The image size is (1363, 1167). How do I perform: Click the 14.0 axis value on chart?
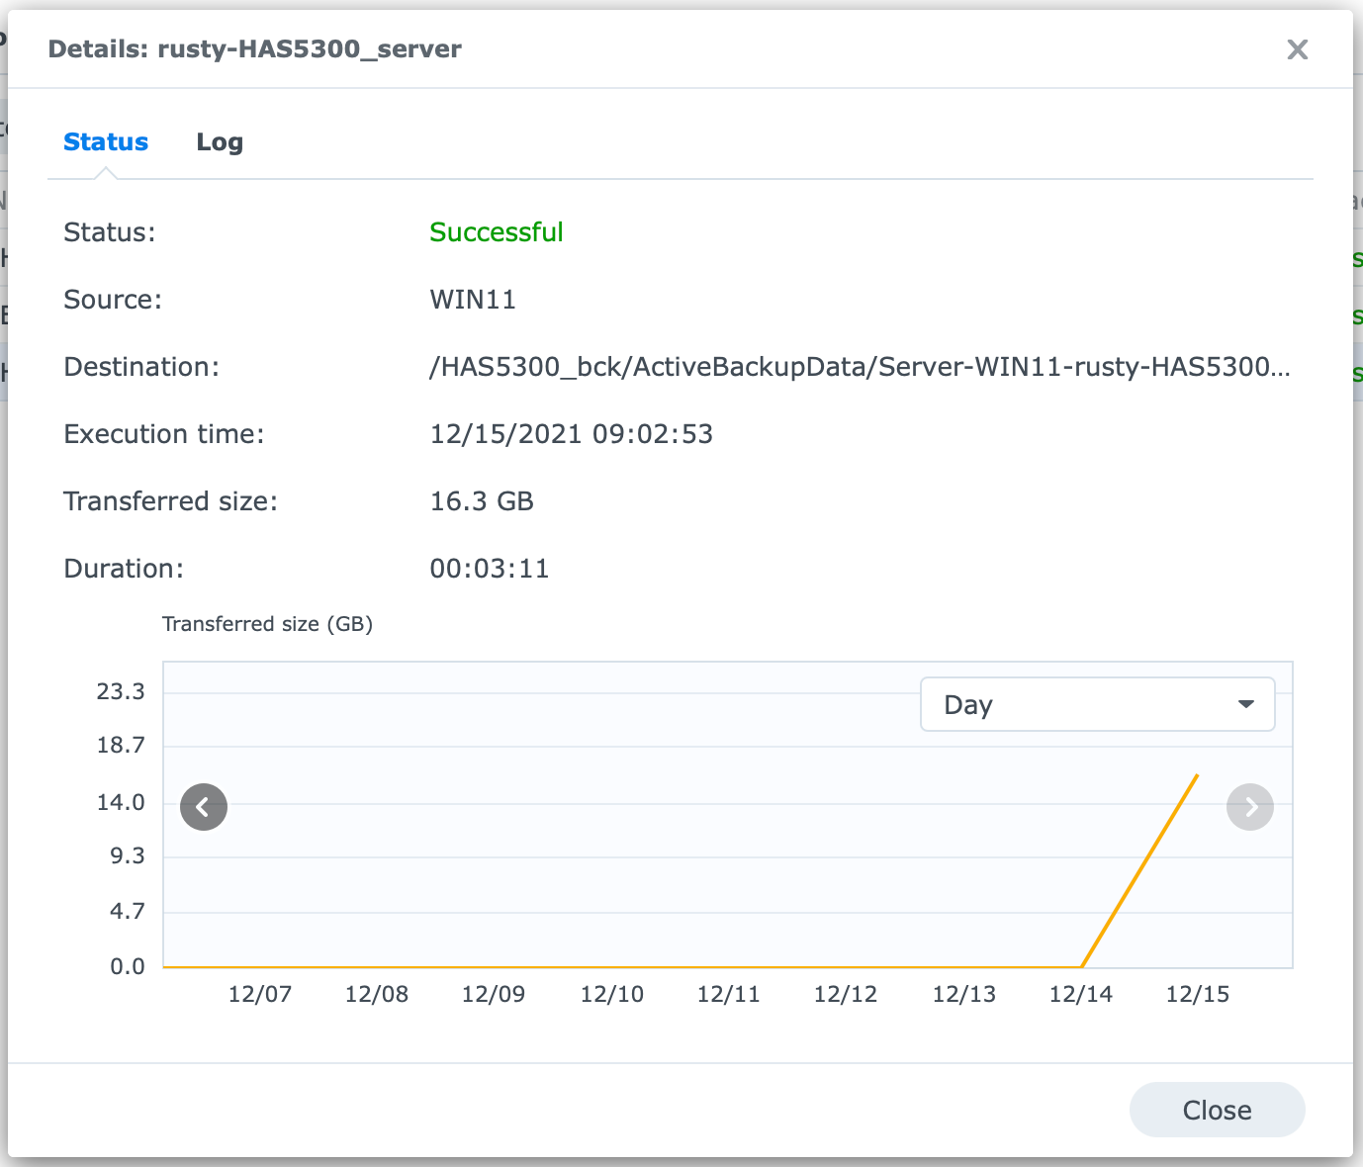pyautogui.click(x=121, y=802)
